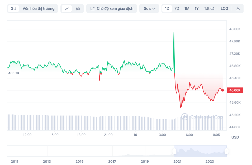Show Tất cả full time range
252x165 pixels.
pyautogui.click(x=209, y=8)
